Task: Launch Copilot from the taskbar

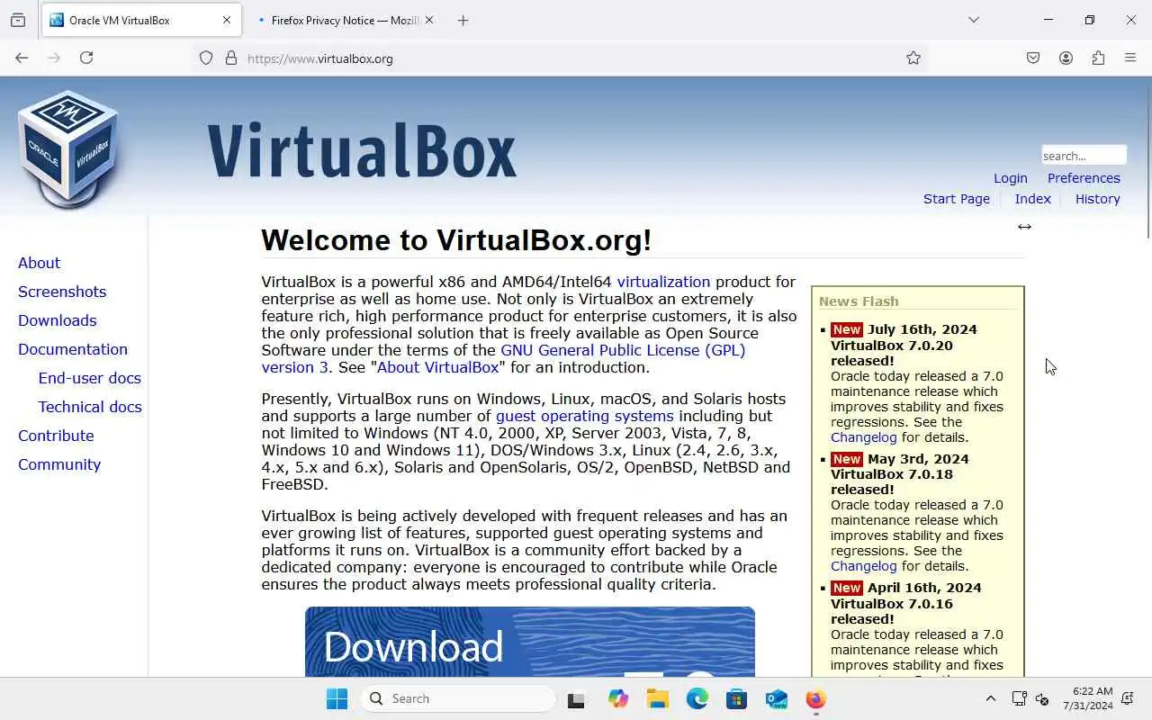Action: click(617, 698)
